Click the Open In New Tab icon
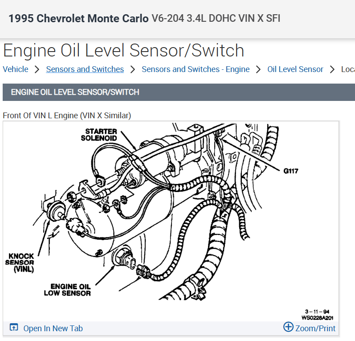The image size is (355, 341). [13, 327]
